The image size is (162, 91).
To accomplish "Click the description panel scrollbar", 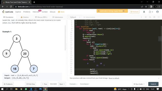I will (x=65, y=38).
